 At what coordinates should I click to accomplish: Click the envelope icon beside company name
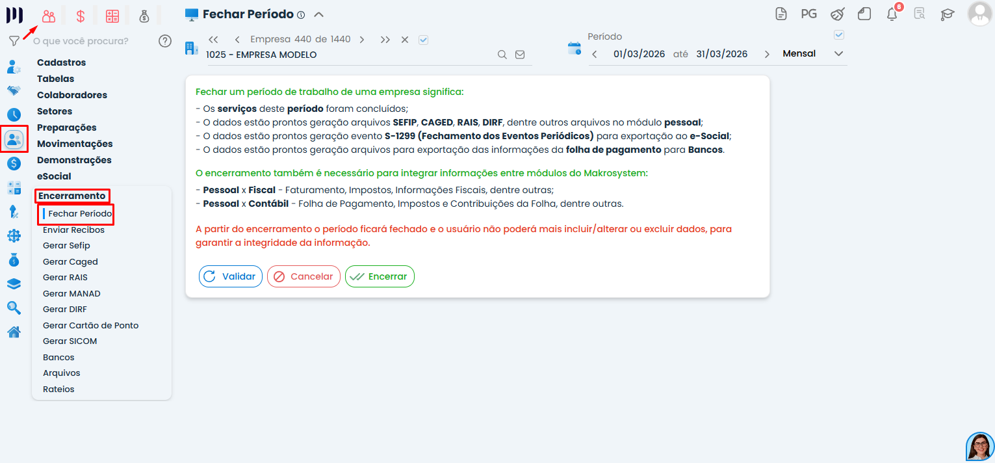pyautogui.click(x=520, y=55)
